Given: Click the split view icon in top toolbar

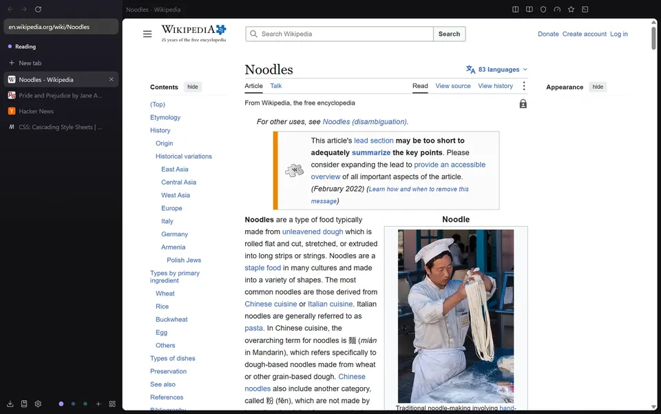Looking at the screenshot, I should [515, 9].
